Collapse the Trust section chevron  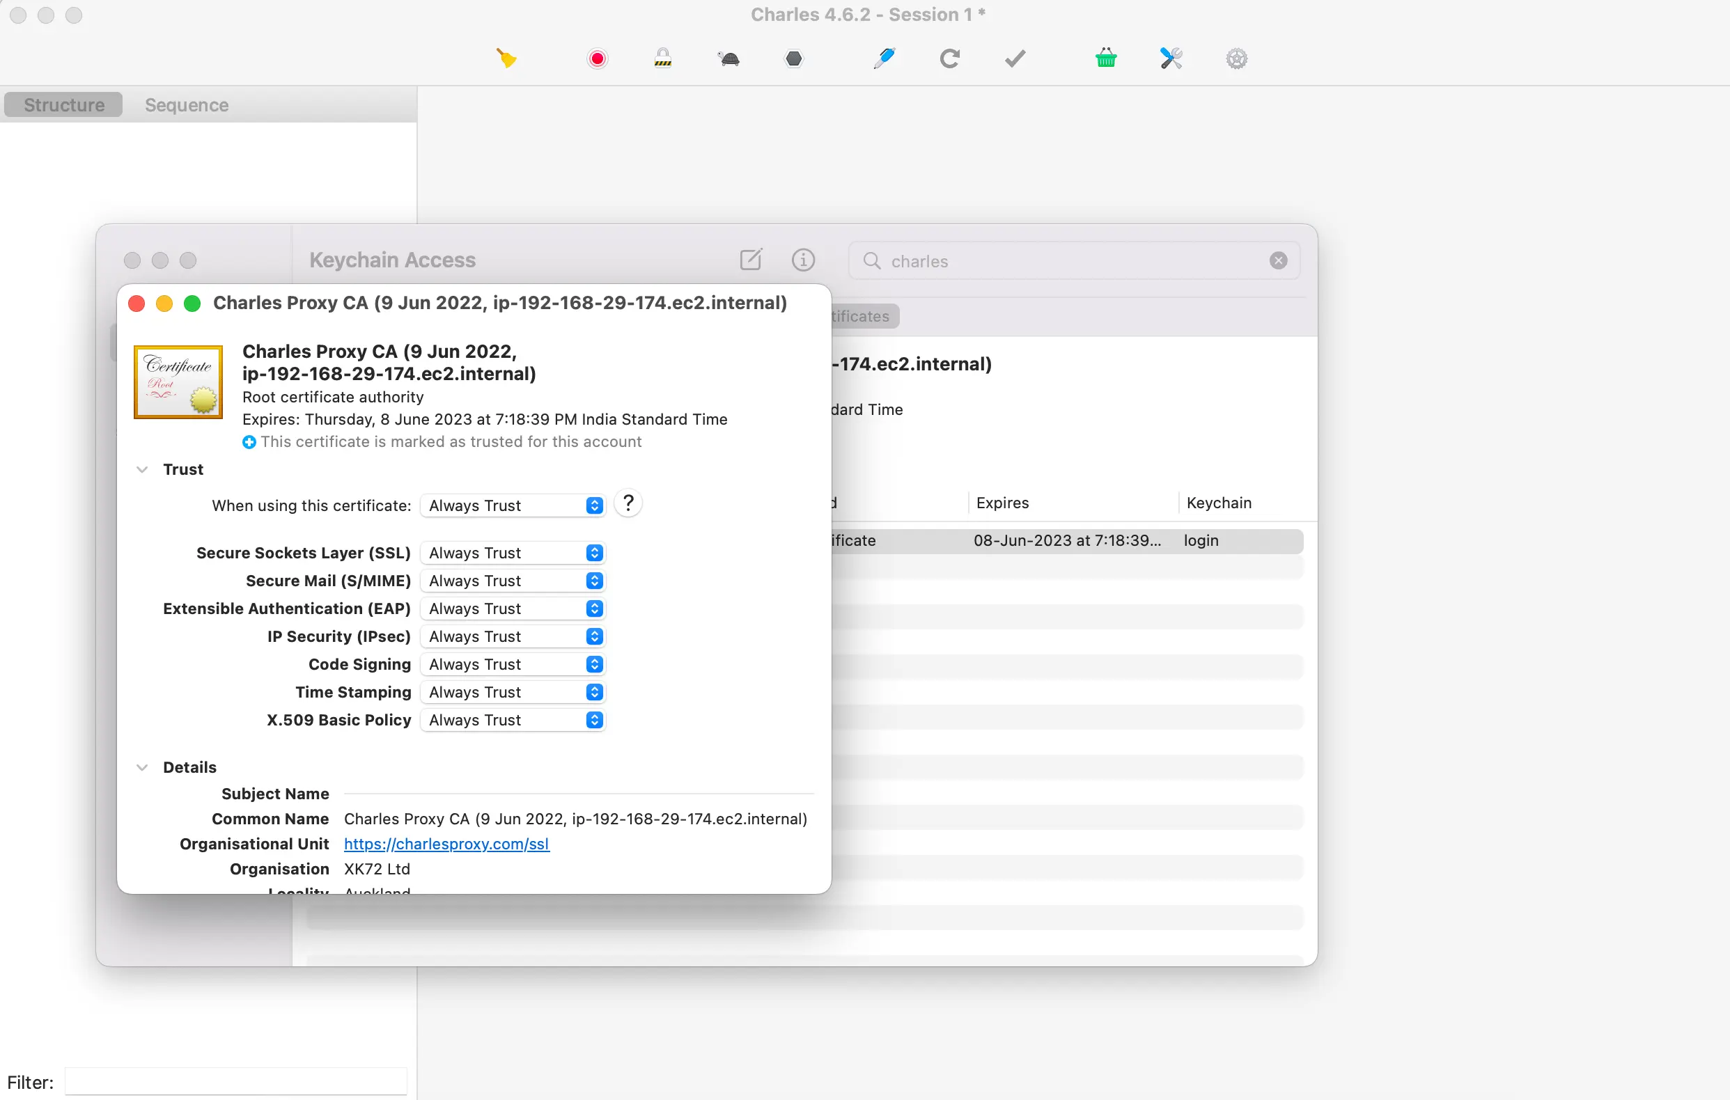coord(142,469)
